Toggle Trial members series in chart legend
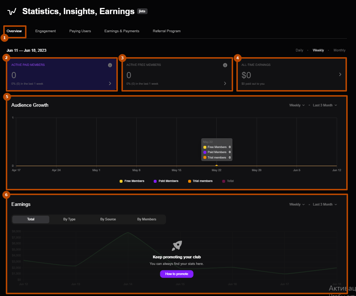Image resolution: width=356 pixels, height=296 pixels. pos(200,181)
